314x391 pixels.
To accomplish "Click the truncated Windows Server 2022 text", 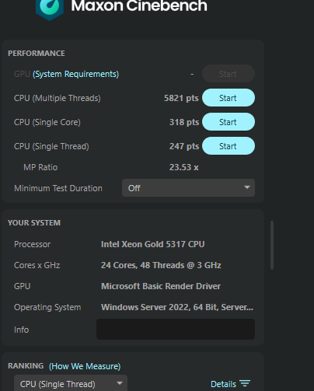I will [x=177, y=307].
